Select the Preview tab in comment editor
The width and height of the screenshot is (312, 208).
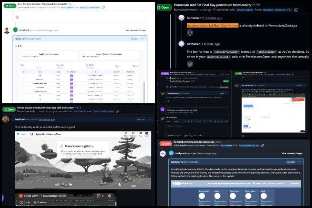tap(176, 121)
